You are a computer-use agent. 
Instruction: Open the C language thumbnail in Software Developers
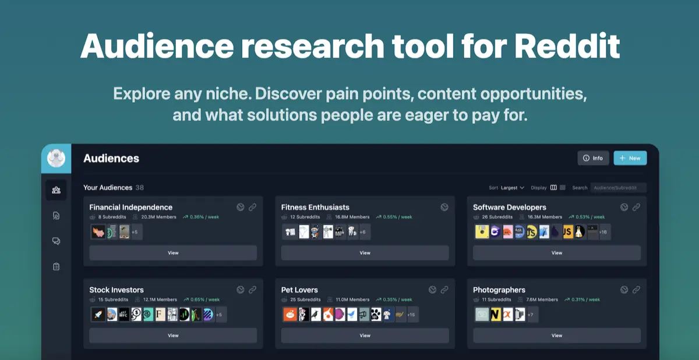point(495,232)
